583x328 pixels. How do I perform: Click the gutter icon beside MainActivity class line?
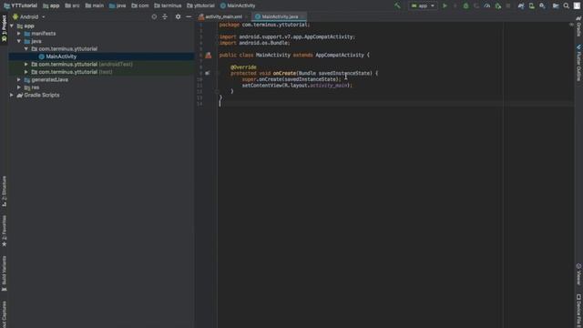point(209,55)
